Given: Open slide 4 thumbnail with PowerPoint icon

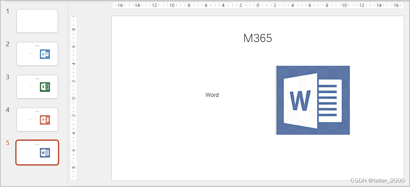Looking at the screenshot, I should (37, 119).
